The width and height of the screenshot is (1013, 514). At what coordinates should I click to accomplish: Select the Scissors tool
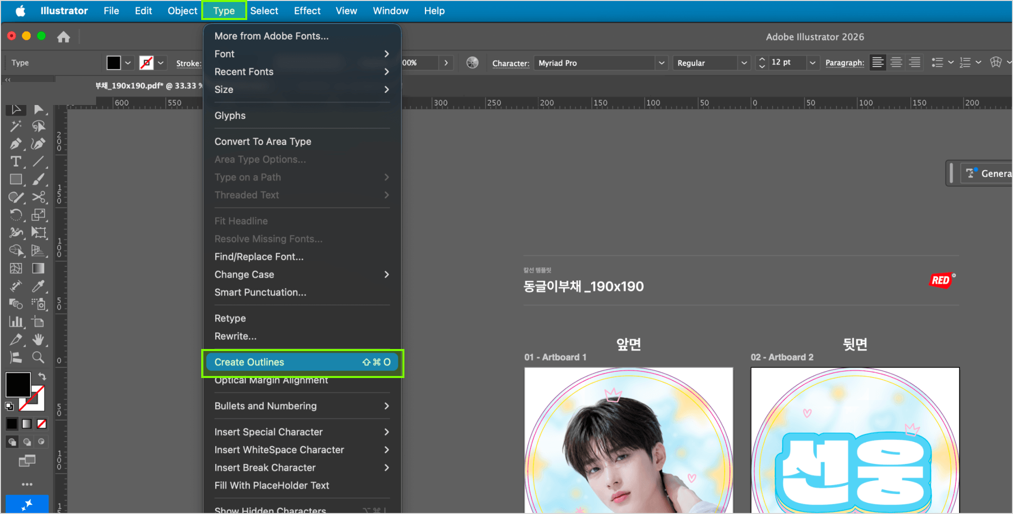tap(39, 197)
